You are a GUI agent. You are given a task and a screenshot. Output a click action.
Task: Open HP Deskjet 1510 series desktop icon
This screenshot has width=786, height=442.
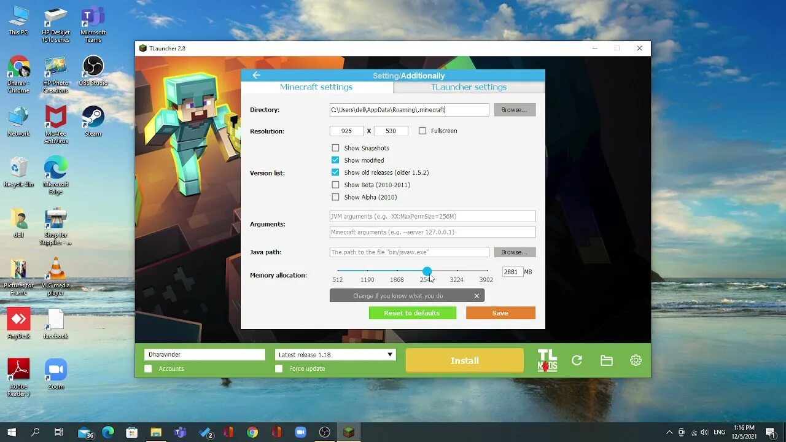point(56,25)
